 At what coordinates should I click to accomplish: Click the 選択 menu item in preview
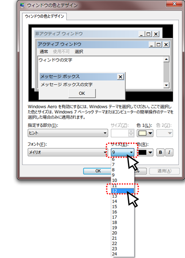[79, 52]
